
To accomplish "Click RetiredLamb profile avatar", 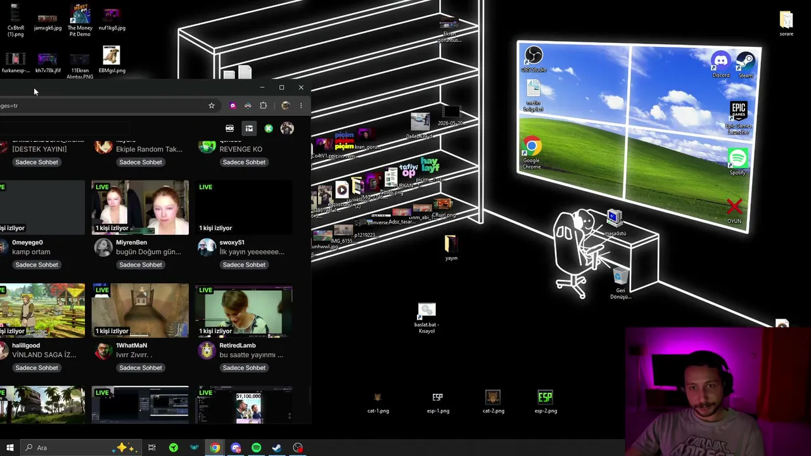I will (x=207, y=350).
